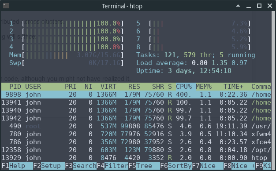
Task: Select the root process with PID 490
Action: (x=136, y=126)
